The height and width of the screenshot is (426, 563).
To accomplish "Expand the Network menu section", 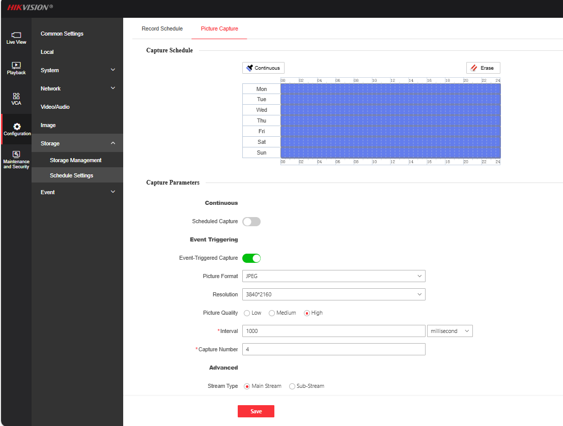I will tap(77, 88).
